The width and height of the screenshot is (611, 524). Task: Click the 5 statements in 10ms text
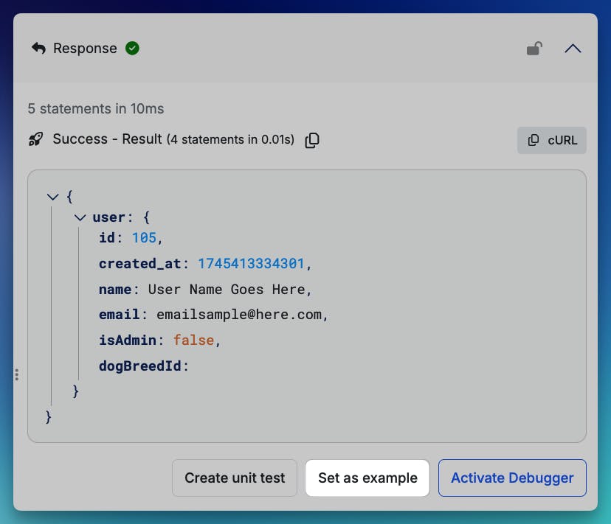point(96,108)
